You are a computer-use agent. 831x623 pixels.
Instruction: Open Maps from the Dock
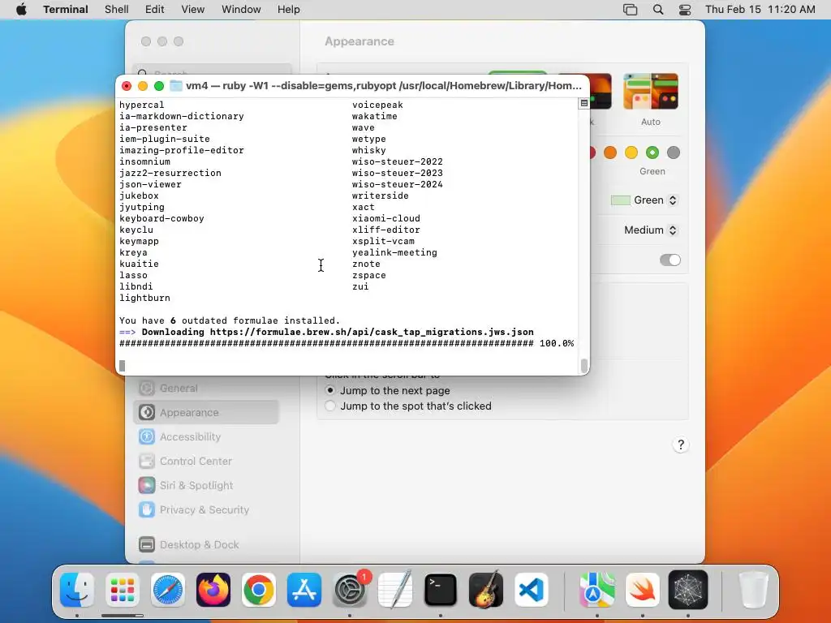click(596, 590)
